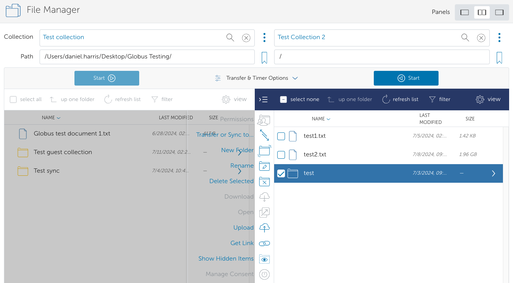513x283 pixels.
Task: Sort right panel by NAME column
Action: pos(321,119)
